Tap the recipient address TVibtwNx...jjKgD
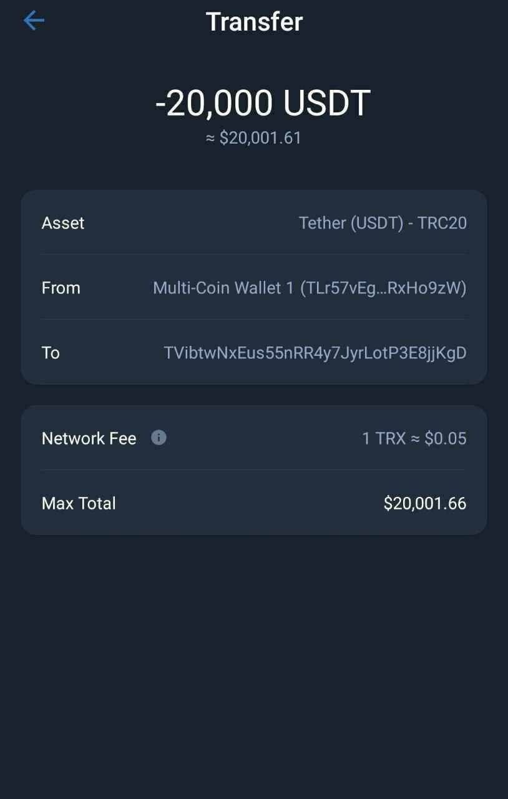508x799 pixels. click(x=315, y=353)
